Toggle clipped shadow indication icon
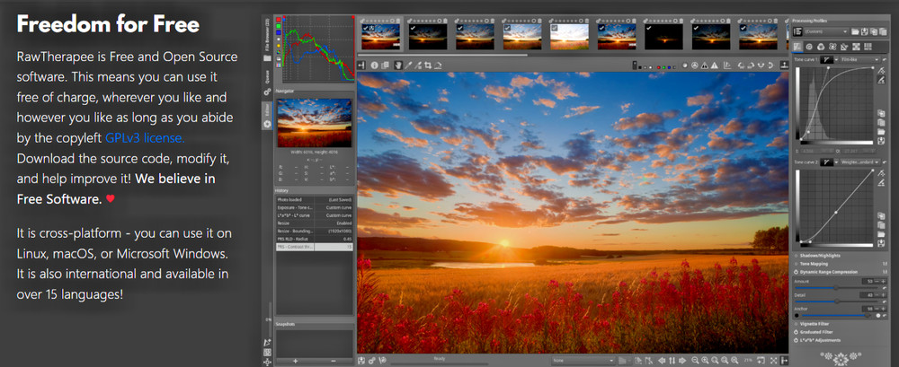 [x=705, y=66]
